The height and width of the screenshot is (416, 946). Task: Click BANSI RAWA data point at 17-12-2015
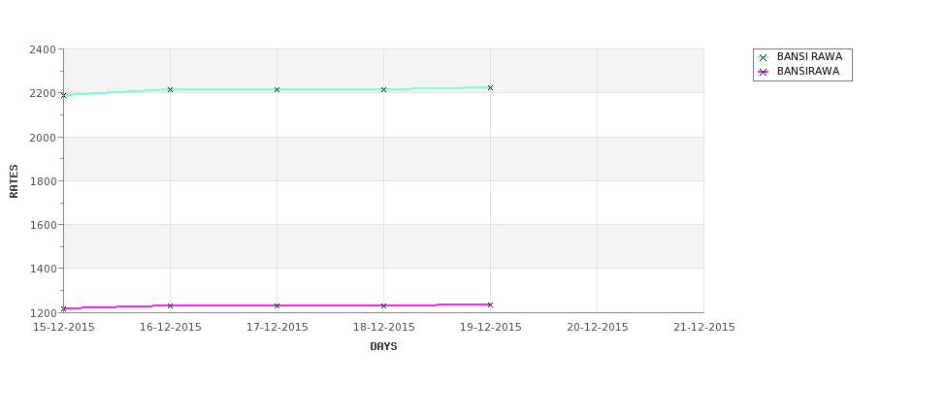pyautogui.click(x=277, y=90)
